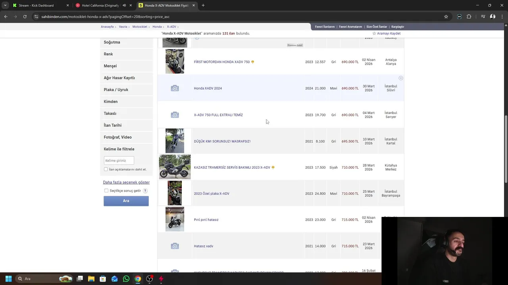Open WhatsApp from the taskbar
This screenshot has height=285, width=508.
click(x=126, y=279)
